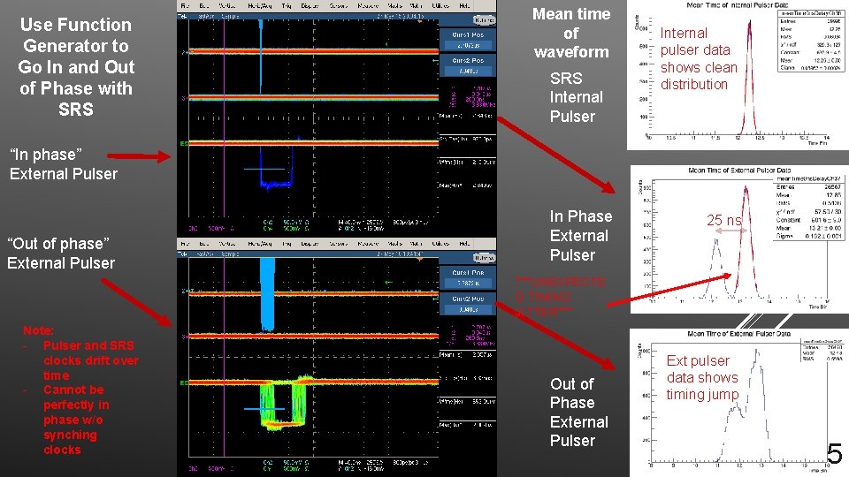Open Vertical menu in bottom oscilloscope window
Screen dimensions: 849x477
pos(227,244)
